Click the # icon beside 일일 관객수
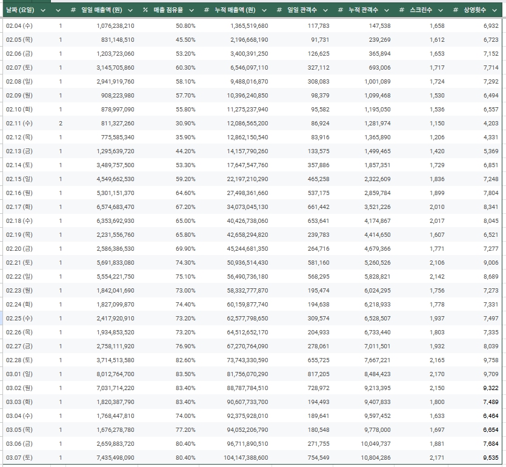Viewport: 506px width, 467px height. coord(279,10)
